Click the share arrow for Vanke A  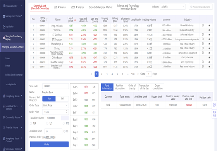209,30
